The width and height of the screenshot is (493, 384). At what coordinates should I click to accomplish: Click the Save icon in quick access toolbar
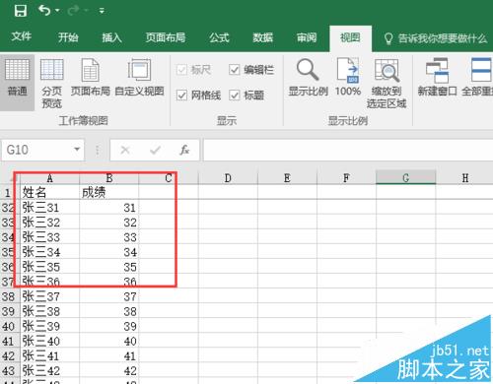tap(21, 11)
